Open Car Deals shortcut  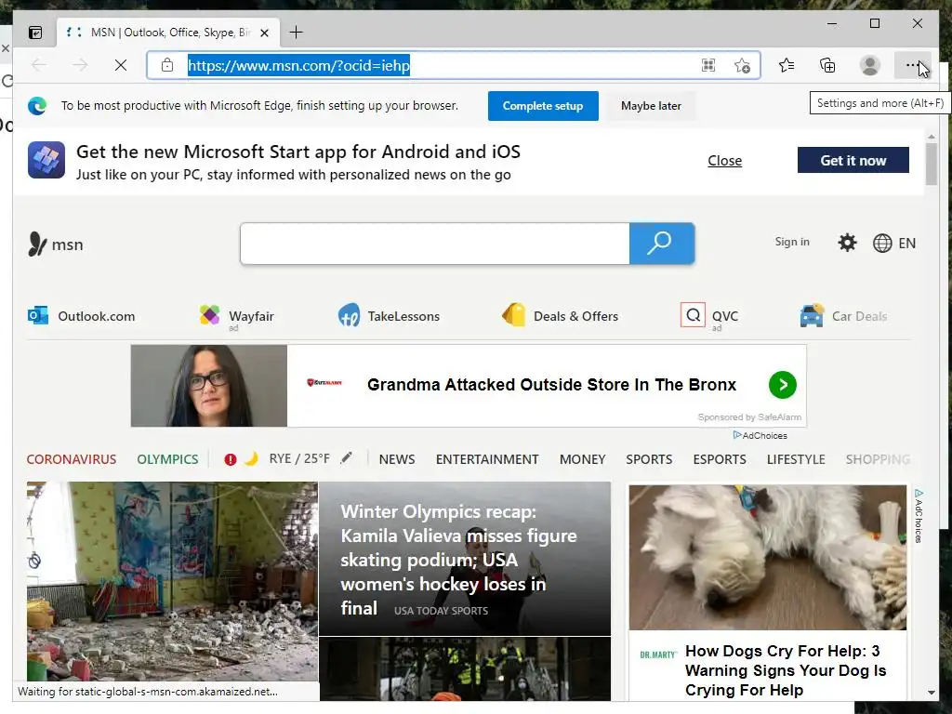[844, 316]
